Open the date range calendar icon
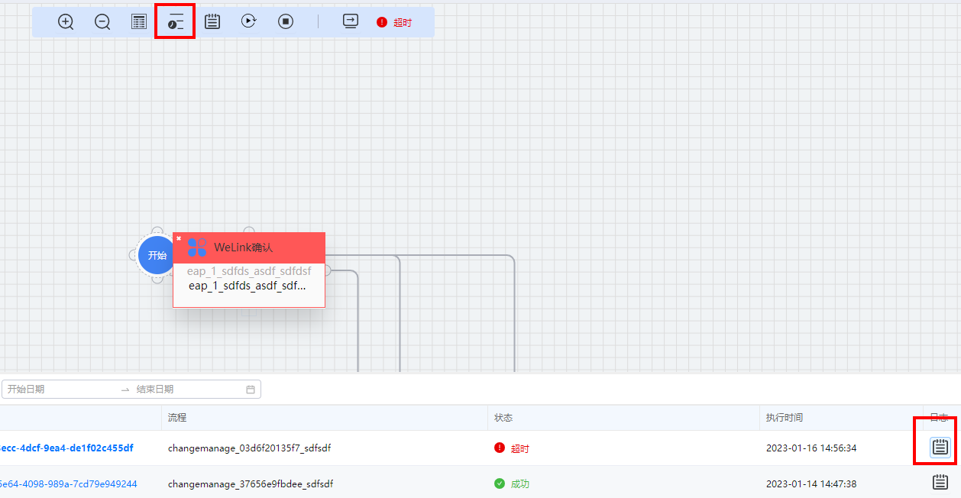The height and width of the screenshot is (498, 961). [251, 390]
